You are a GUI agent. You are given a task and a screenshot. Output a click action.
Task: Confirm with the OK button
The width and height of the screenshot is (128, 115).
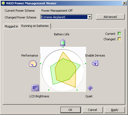pos(71,110)
